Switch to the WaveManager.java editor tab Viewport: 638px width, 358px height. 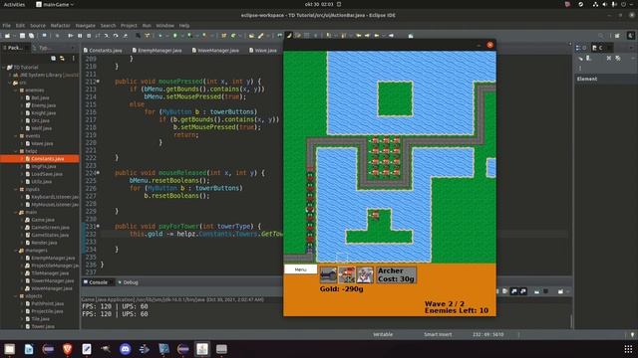pyautogui.click(x=215, y=51)
